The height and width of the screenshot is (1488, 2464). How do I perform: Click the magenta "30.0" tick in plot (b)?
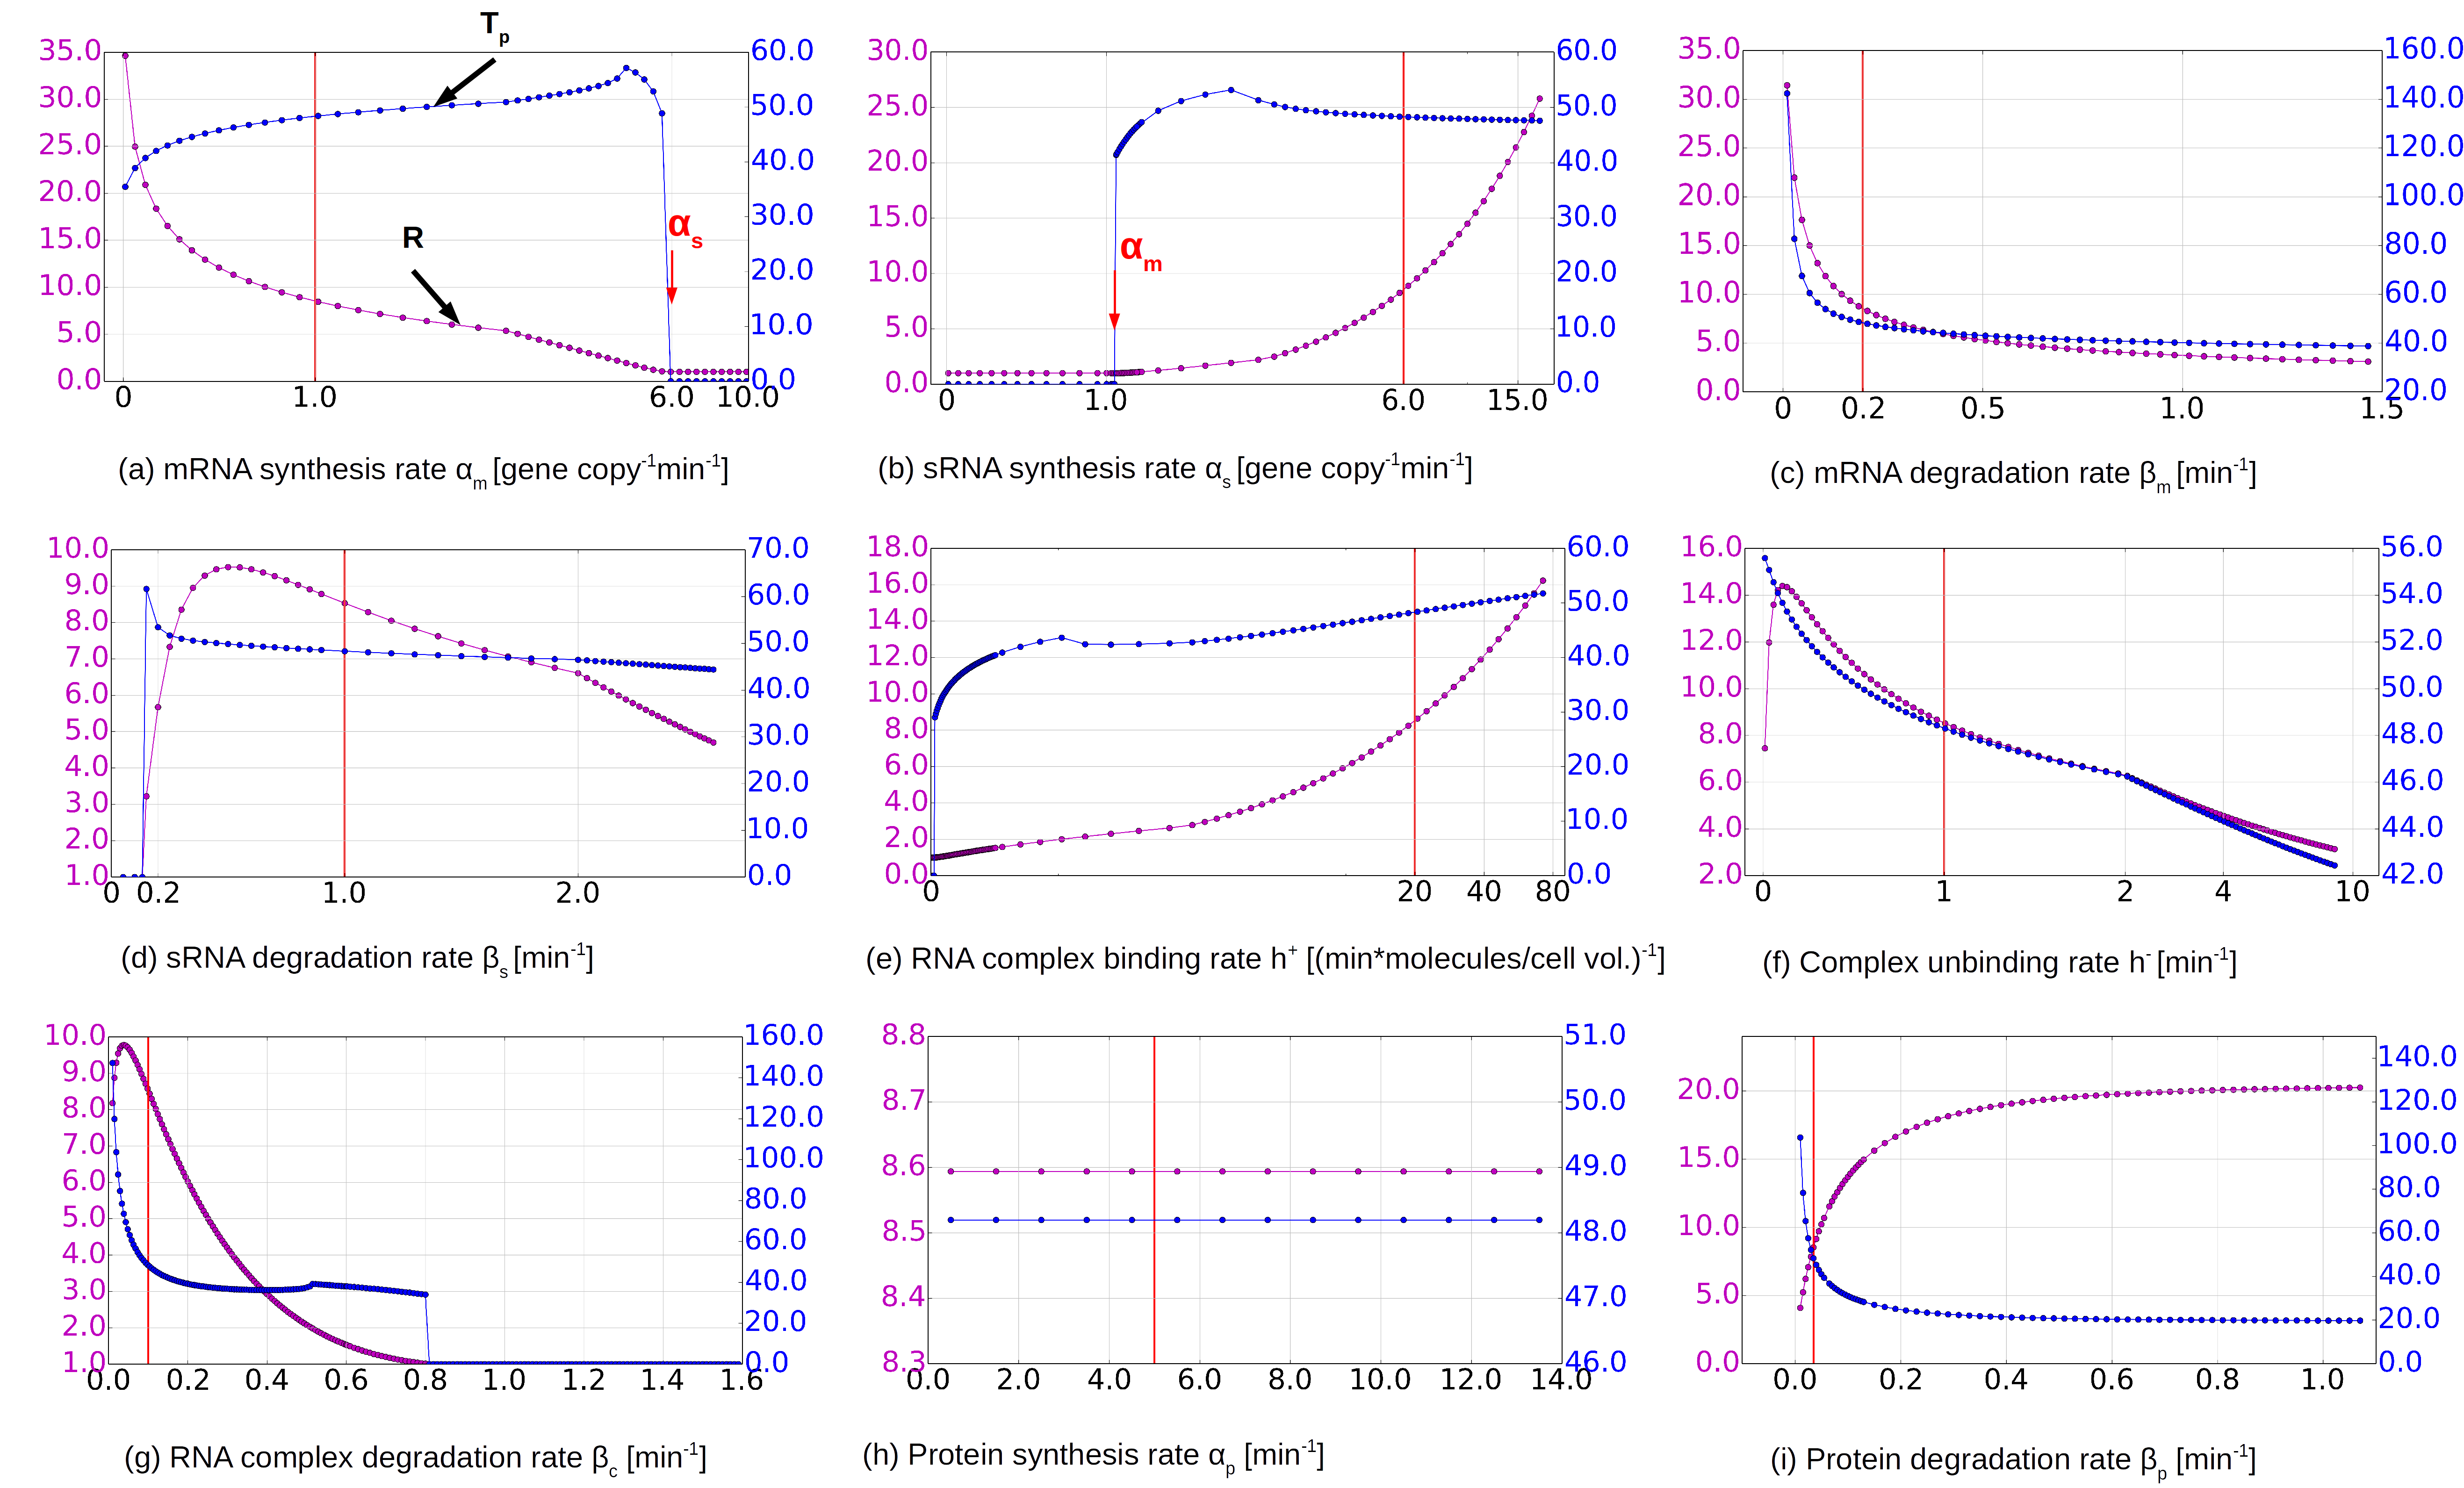[898, 50]
